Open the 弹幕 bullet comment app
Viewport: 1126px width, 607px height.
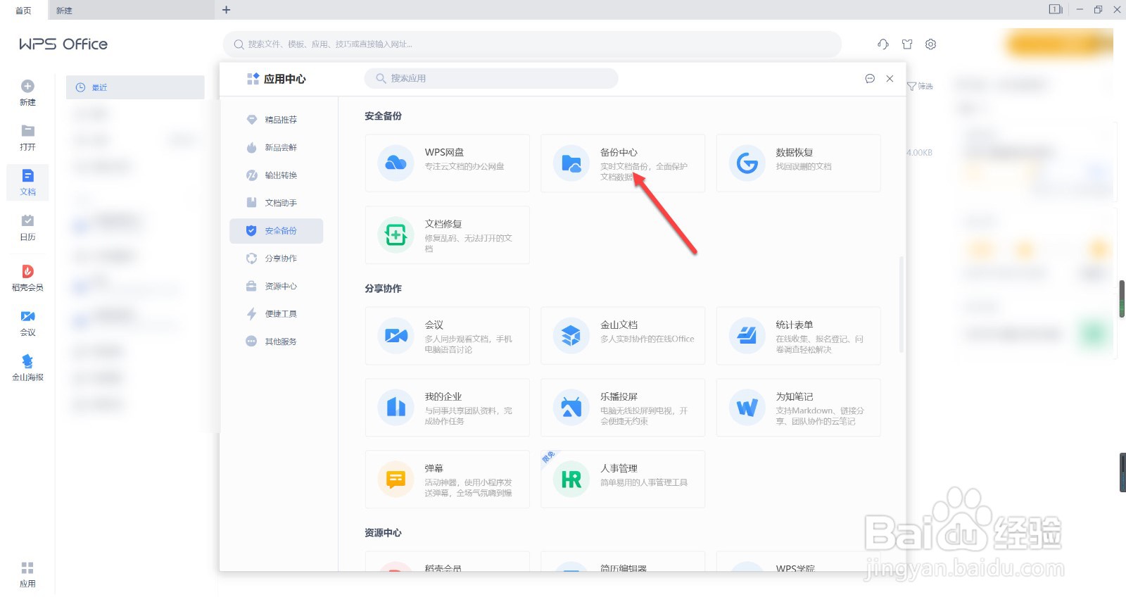click(447, 480)
